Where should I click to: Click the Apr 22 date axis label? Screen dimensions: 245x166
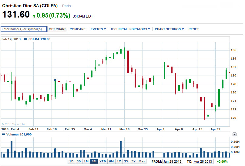215,129
